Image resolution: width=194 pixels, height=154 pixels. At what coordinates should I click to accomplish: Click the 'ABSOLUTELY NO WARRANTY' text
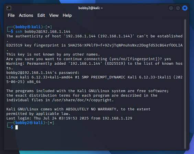pos(91,109)
